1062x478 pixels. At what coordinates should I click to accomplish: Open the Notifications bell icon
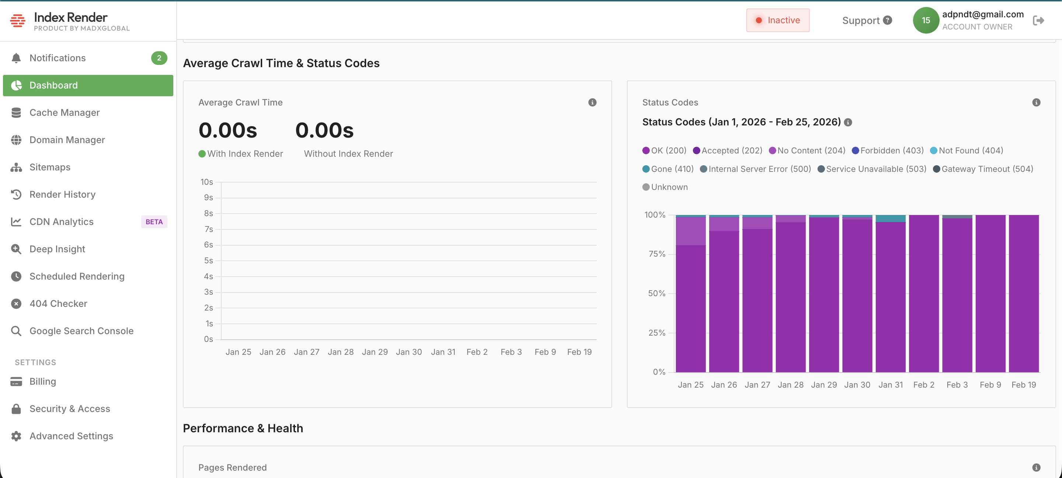(x=15, y=58)
